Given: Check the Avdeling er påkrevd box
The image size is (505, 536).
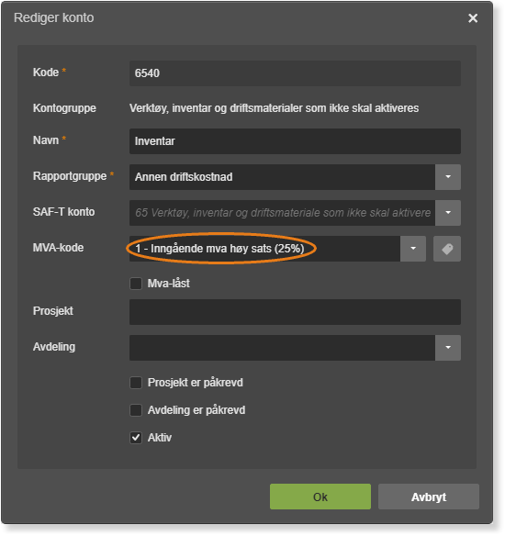Looking at the screenshot, I should 136,410.
